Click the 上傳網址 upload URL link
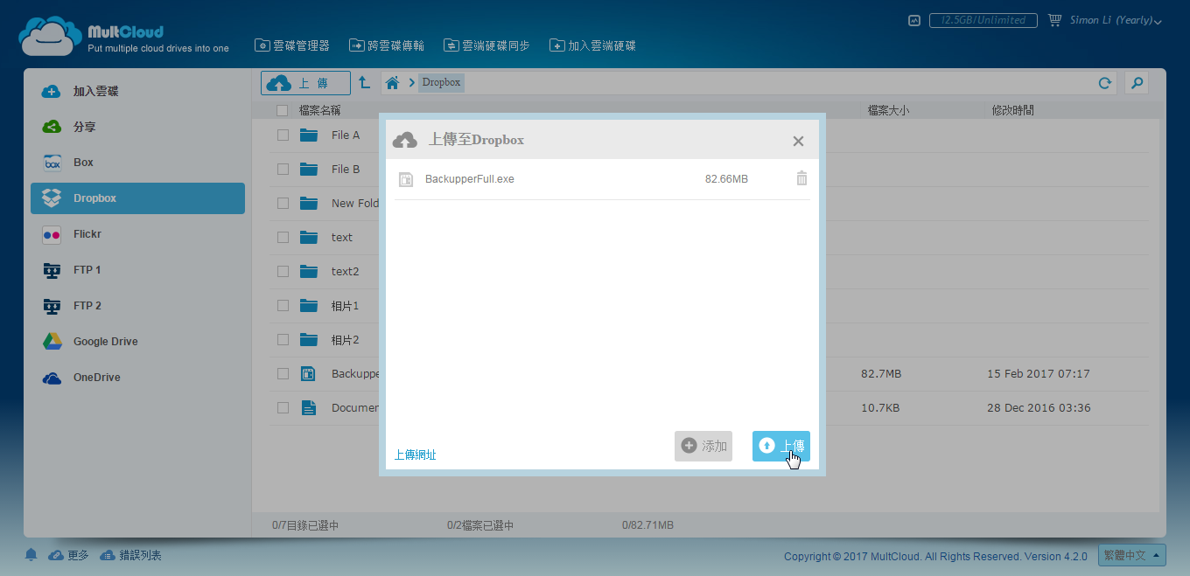Image resolution: width=1190 pixels, height=576 pixels. pos(416,455)
